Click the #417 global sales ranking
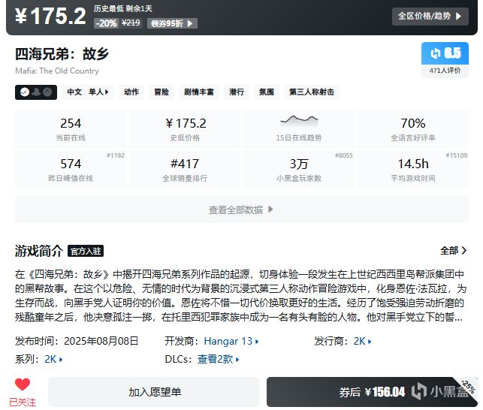This screenshot has width=483, height=410. 185,169
